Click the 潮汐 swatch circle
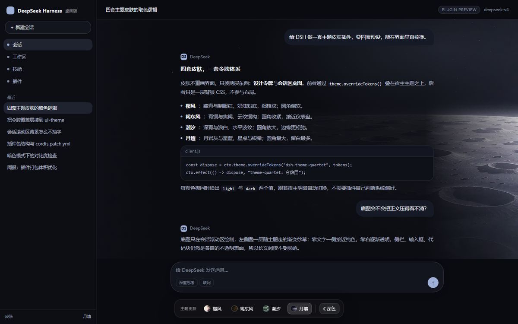This screenshot has height=324, width=518. coord(266,308)
